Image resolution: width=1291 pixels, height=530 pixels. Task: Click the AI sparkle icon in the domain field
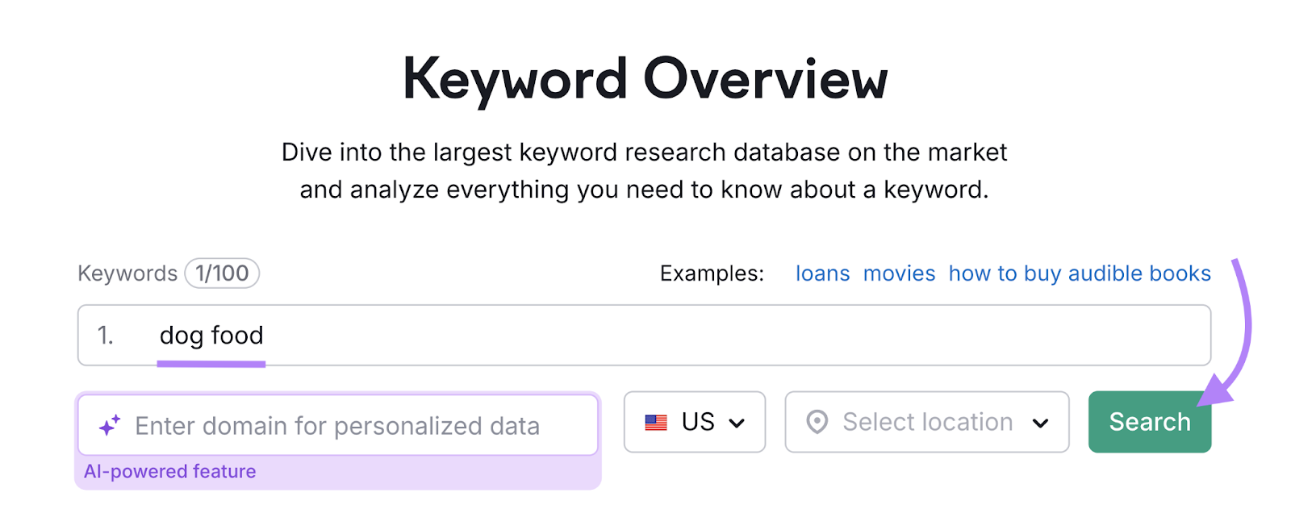pyautogui.click(x=111, y=424)
